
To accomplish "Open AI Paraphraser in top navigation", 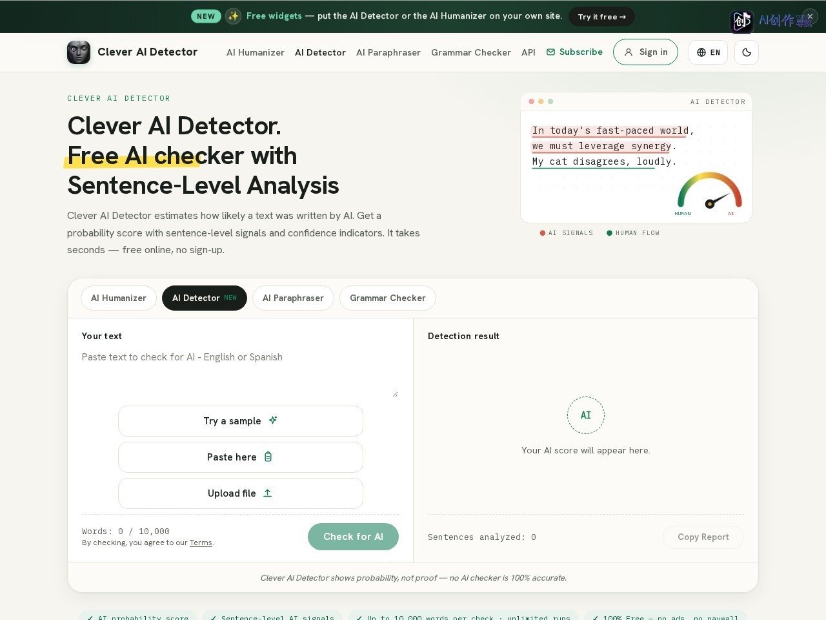I will pos(388,52).
